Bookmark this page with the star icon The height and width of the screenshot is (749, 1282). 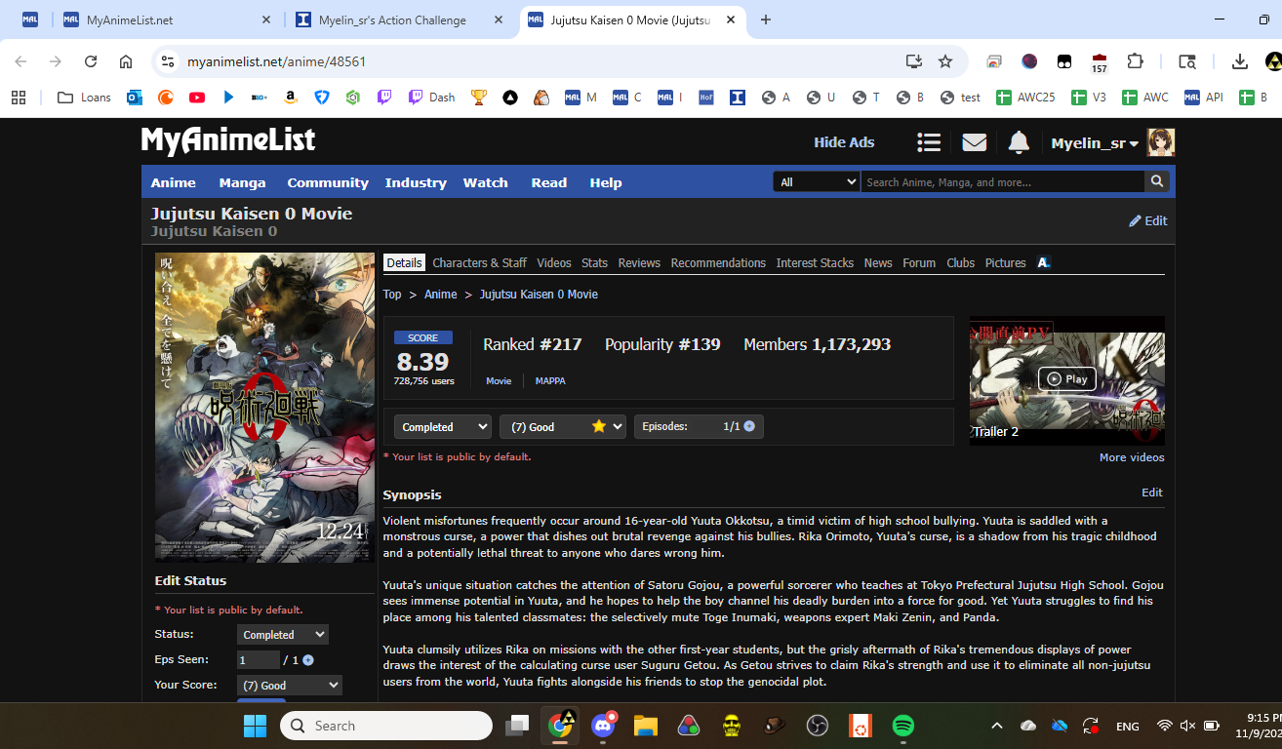click(945, 61)
